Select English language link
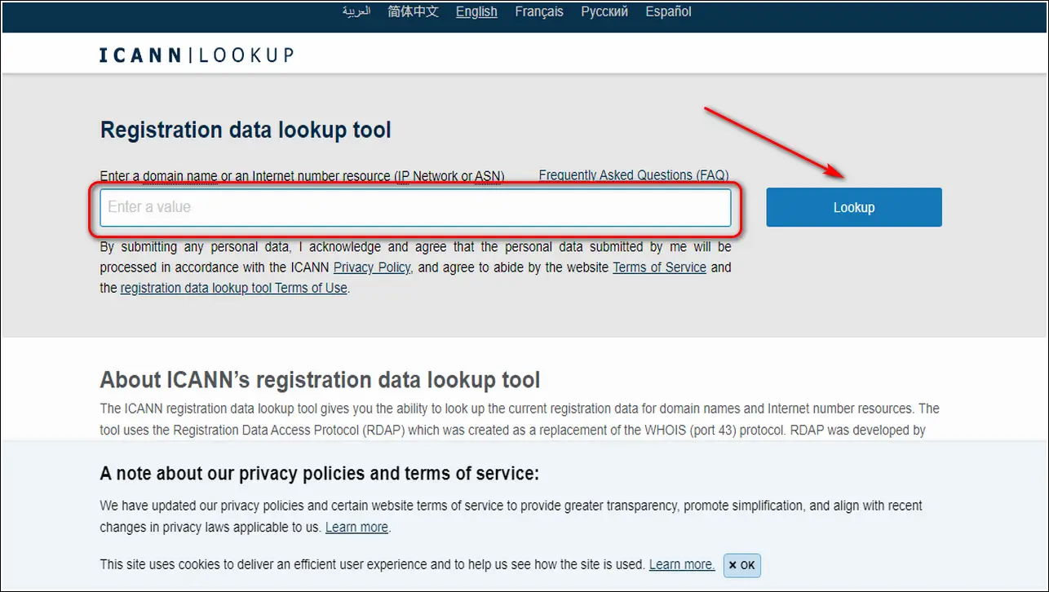The image size is (1049, 592). [476, 11]
